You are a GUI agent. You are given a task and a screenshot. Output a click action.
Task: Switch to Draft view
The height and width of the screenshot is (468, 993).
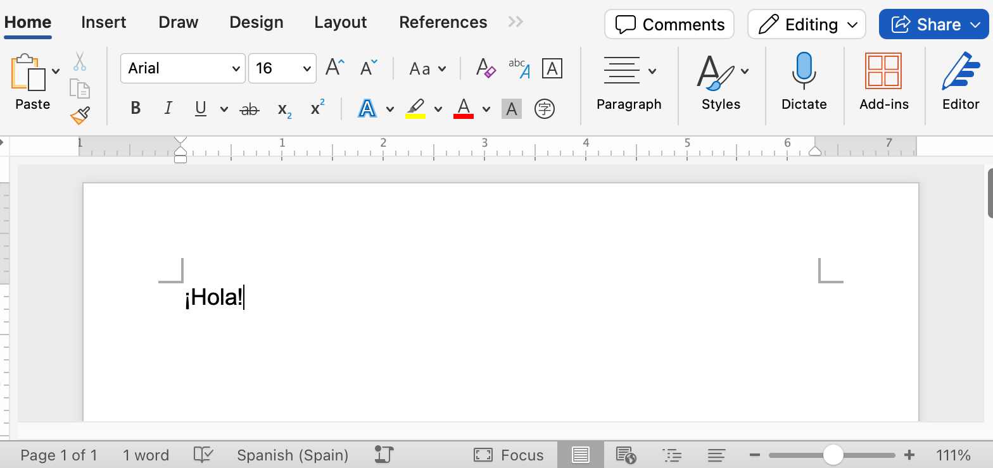716,455
